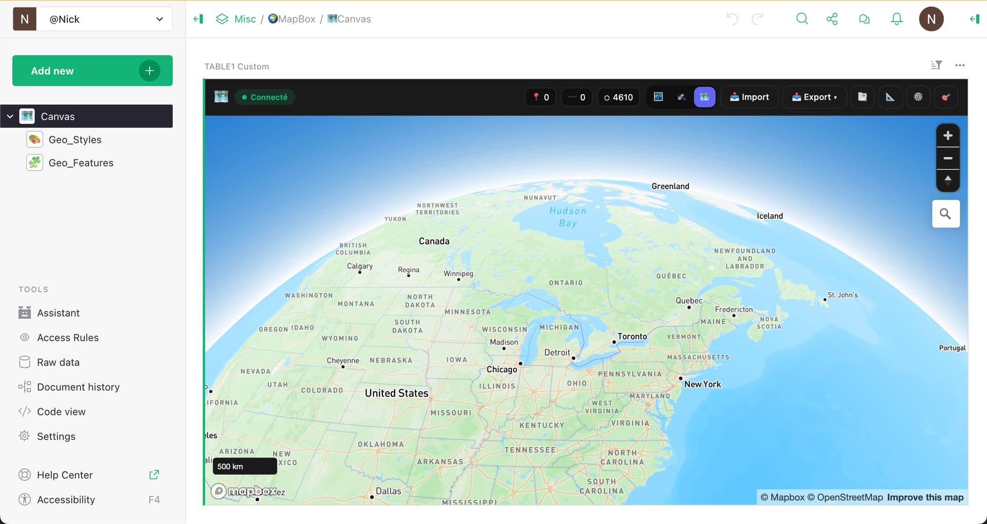The image size is (987, 524).
Task: Toggle the highlighted street map style
Action: [704, 97]
